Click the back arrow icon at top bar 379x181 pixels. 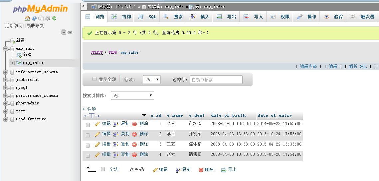tap(84, 6)
